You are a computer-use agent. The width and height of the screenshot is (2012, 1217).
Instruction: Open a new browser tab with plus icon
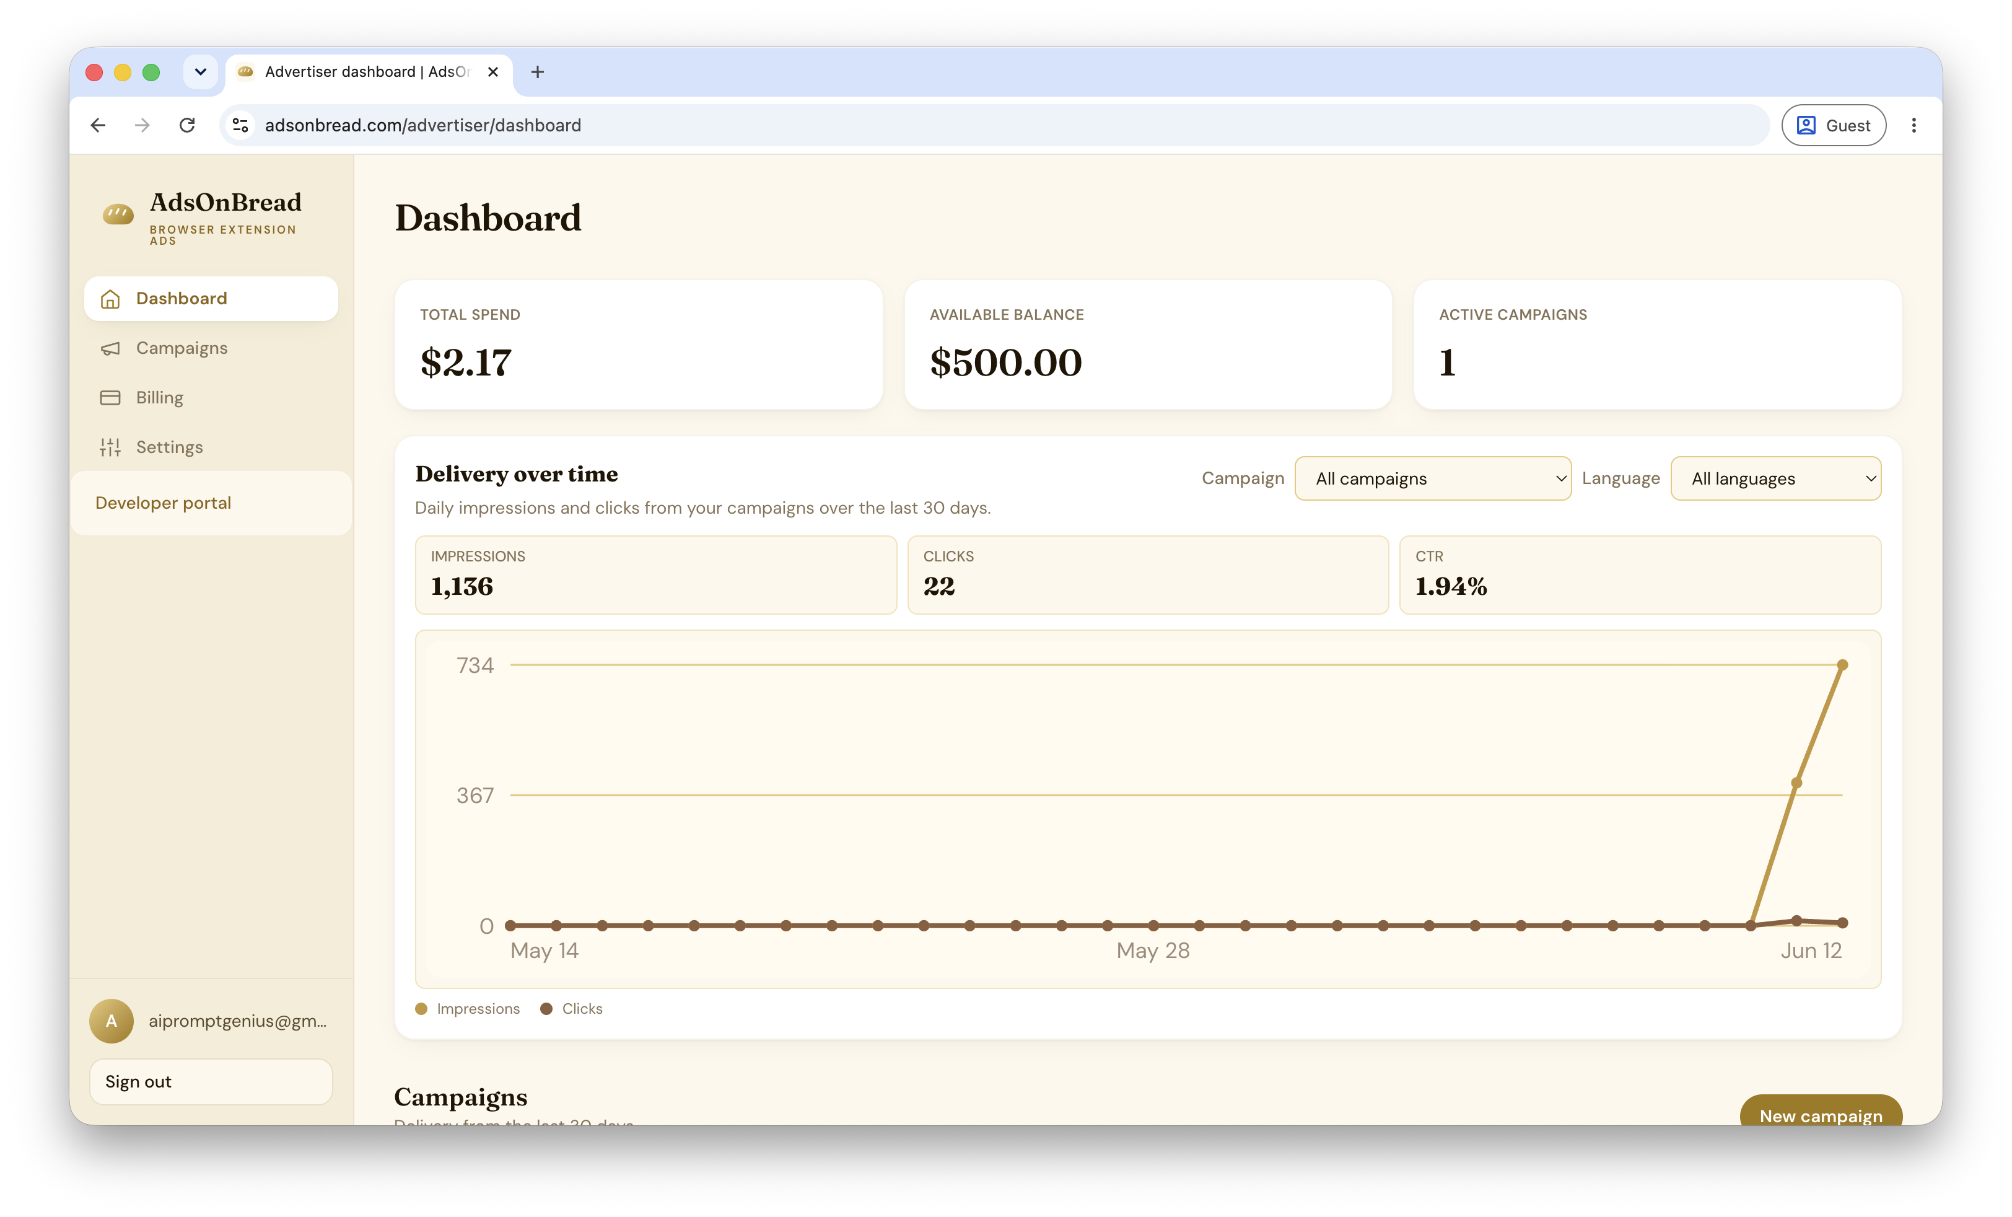coord(537,72)
